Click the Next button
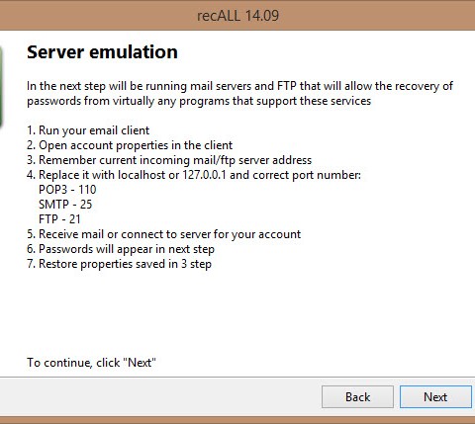Viewport: 475px width, 424px height. click(435, 397)
